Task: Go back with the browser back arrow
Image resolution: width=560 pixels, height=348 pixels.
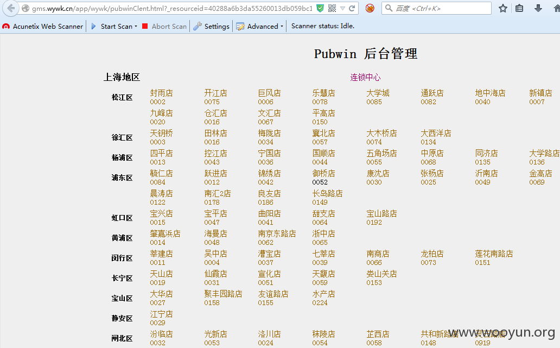Action: click(x=11, y=8)
